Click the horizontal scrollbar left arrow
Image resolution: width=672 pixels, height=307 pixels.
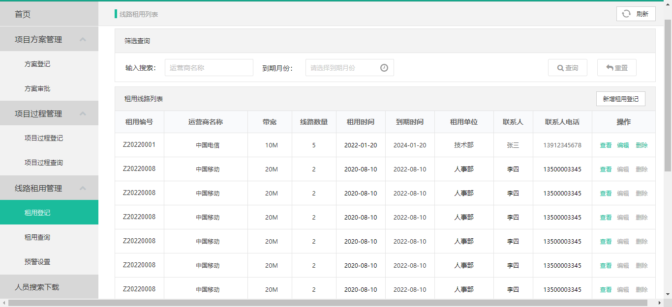[x=4, y=303]
